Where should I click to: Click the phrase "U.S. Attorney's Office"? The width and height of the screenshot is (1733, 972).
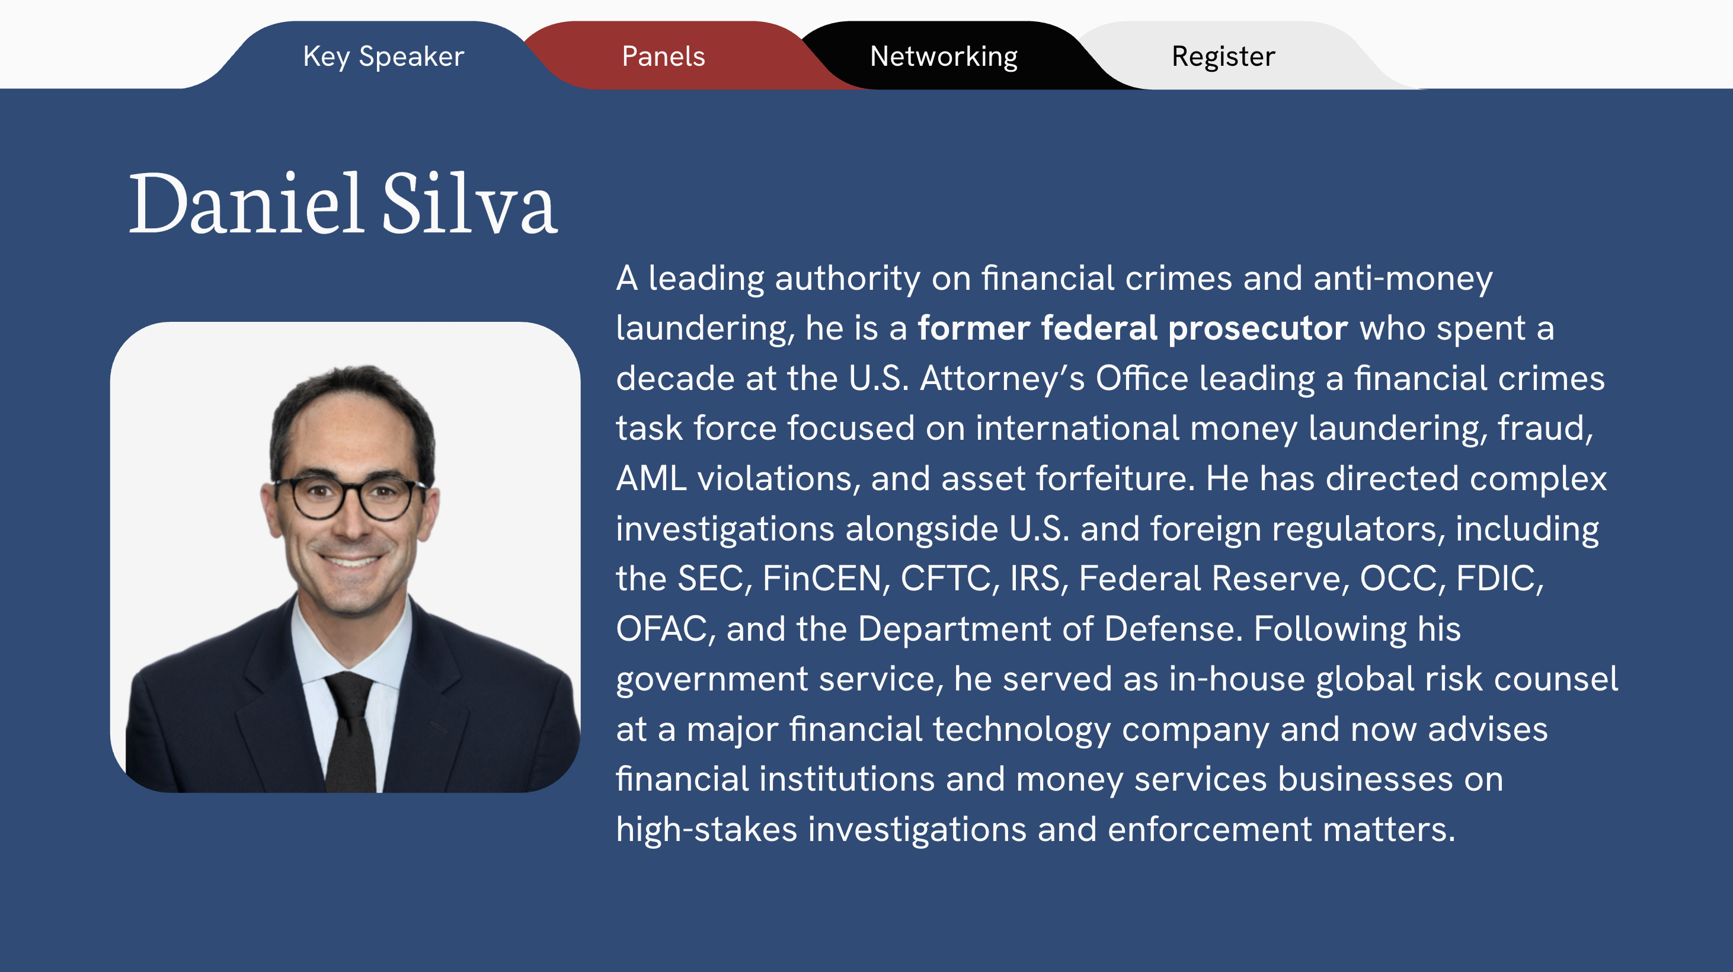point(1018,378)
